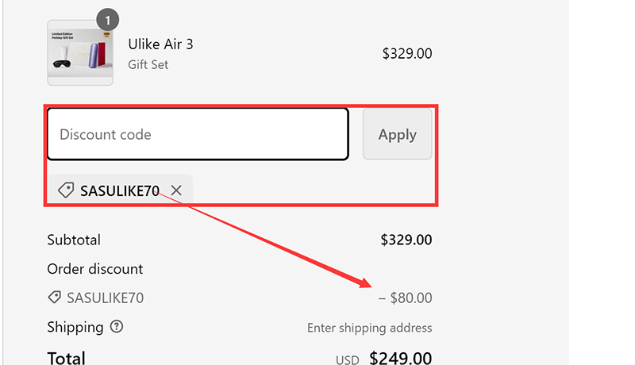Viewport: 635px width, 365px height.
Task: Click the Shipping label
Action: pyautogui.click(x=75, y=327)
